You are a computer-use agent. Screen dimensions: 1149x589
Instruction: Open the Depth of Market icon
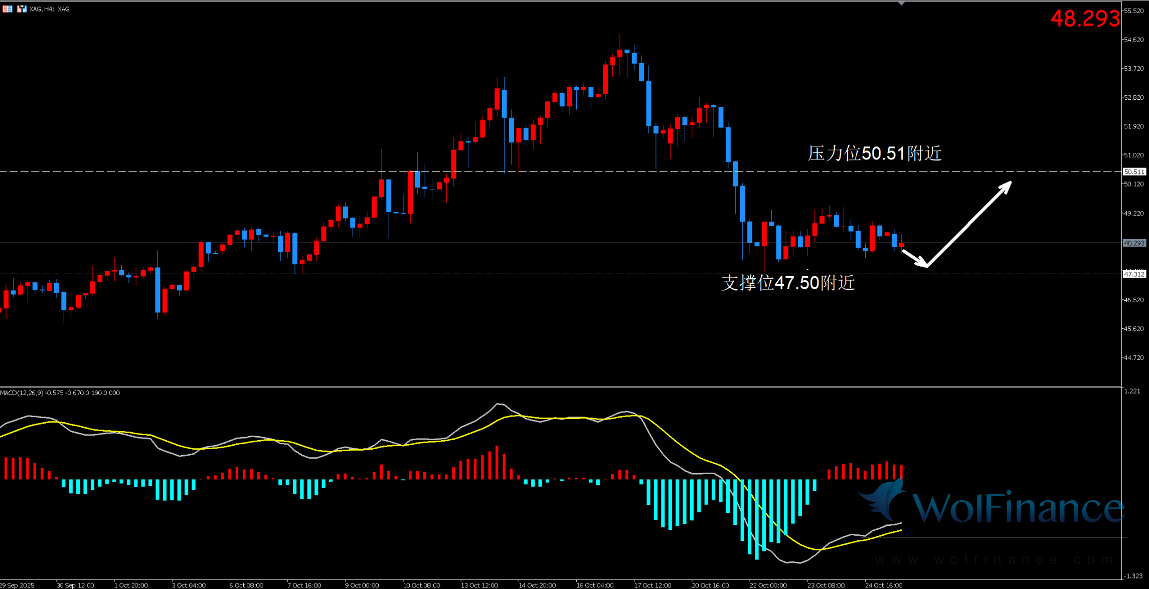click(7, 9)
